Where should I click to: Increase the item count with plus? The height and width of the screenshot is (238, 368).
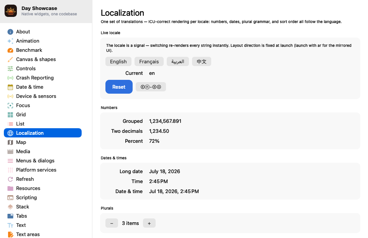point(149,223)
